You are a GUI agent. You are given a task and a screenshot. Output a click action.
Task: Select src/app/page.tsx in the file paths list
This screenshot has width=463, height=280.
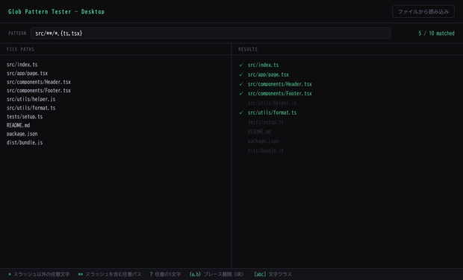tap(27, 73)
